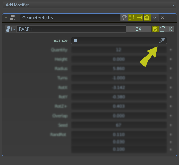Toggle modifier display in Edit Mode
The image size is (179, 165).
point(132,18)
